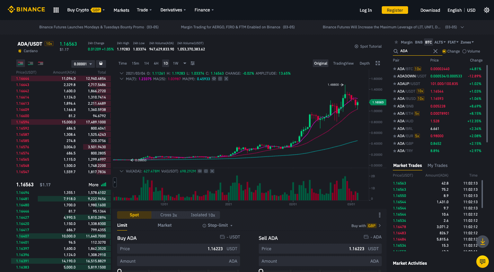The height and width of the screenshot is (272, 494).
Task: Show sell orders only in order book
Action: click(41, 64)
